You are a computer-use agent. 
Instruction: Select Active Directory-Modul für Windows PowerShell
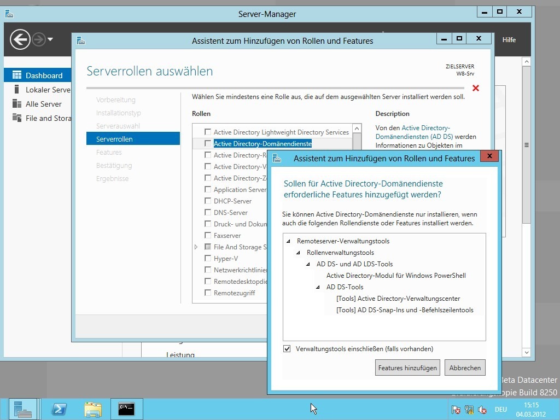click(396, 276)
